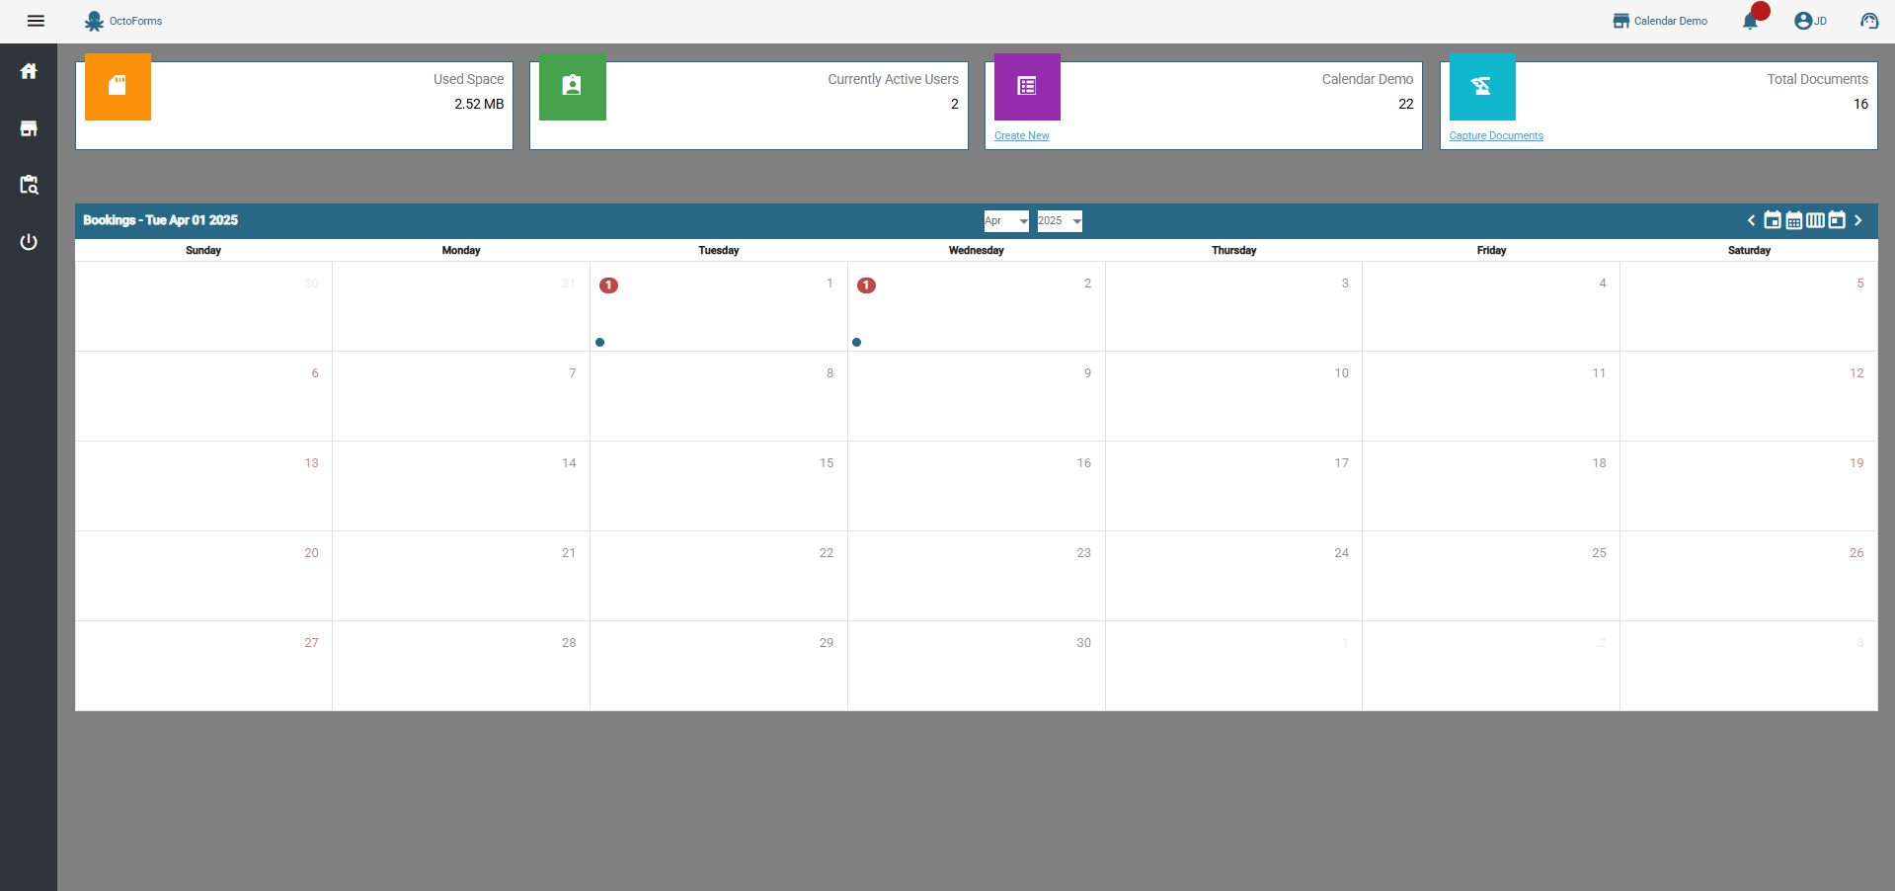Screen dimensions: 1895x891
Task: Select Monday April 7 cell
Action: (461, 396)
